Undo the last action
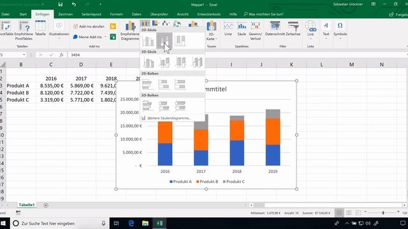Image resolution: width=408 pixels, height=229 pixels. coord(74,4)
